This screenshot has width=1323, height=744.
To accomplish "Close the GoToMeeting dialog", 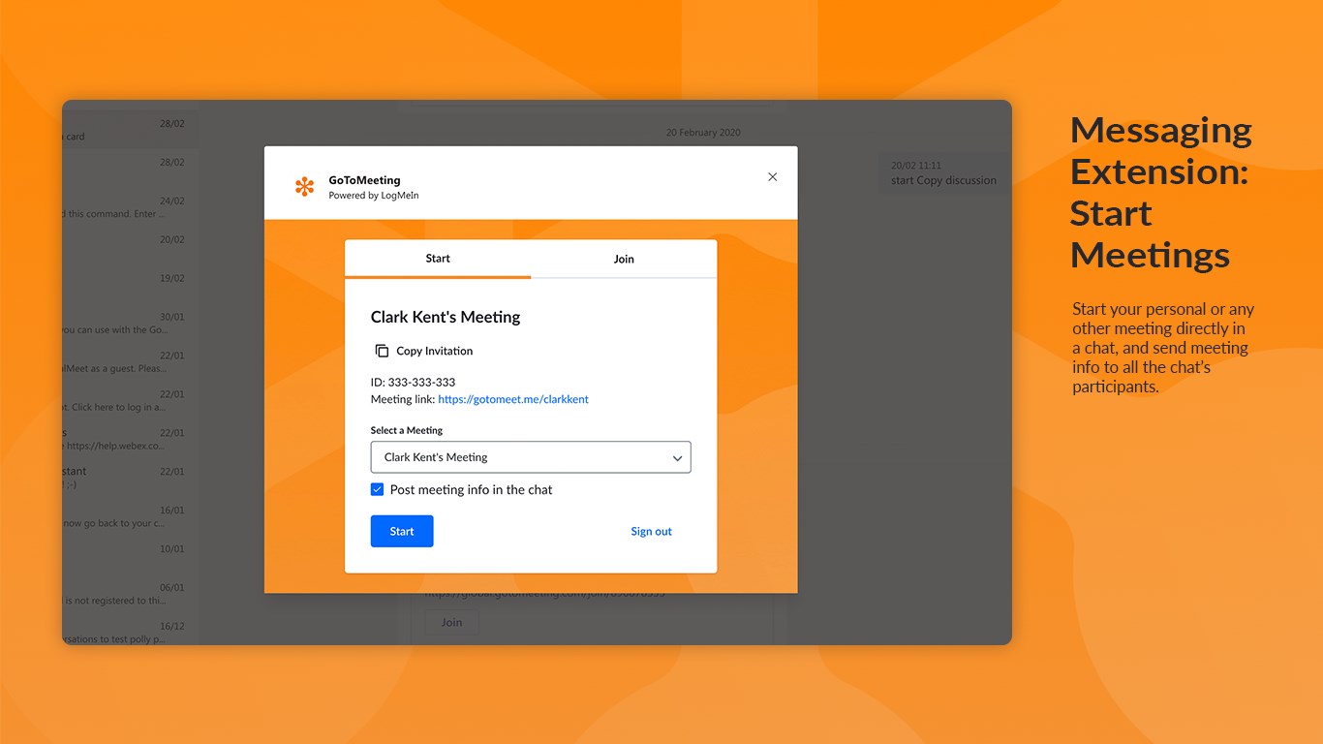I will 772,176.
